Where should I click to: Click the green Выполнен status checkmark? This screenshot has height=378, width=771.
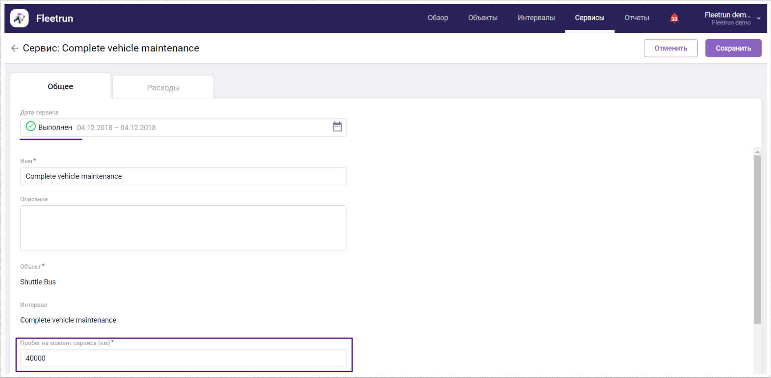tap(31, 127)
